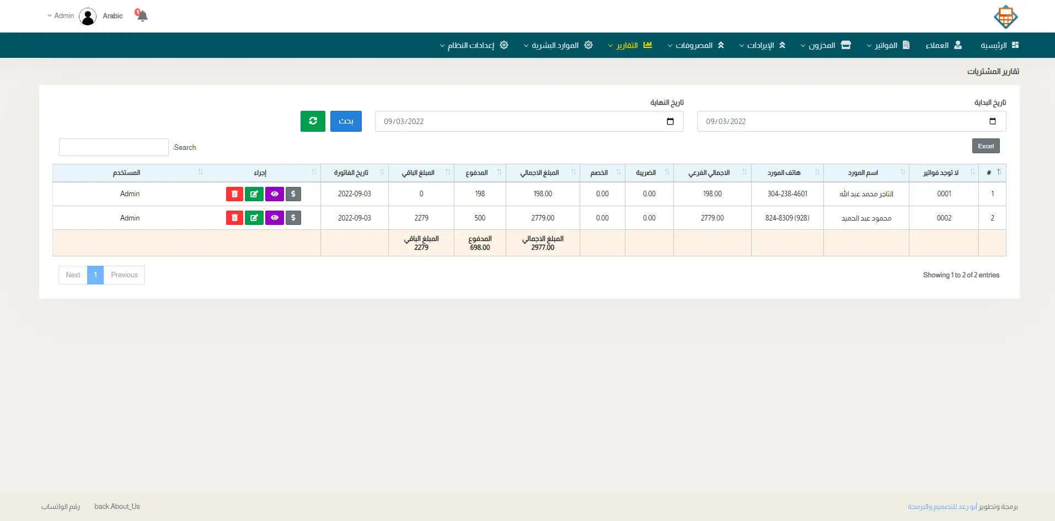Open the العملاء customers menu item

click(943, 45)
